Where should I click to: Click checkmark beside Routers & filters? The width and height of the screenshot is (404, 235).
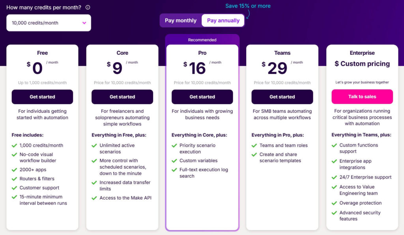[15, 179]
